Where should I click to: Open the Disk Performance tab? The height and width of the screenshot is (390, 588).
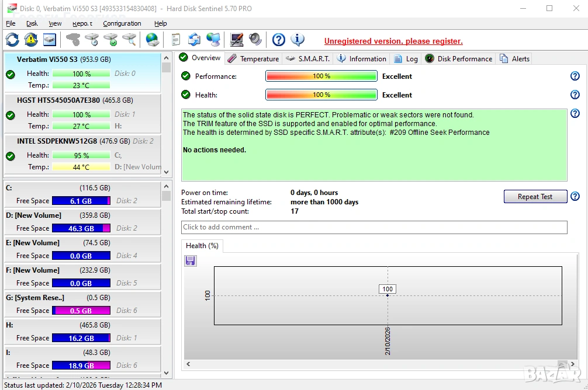coord(459,59)
